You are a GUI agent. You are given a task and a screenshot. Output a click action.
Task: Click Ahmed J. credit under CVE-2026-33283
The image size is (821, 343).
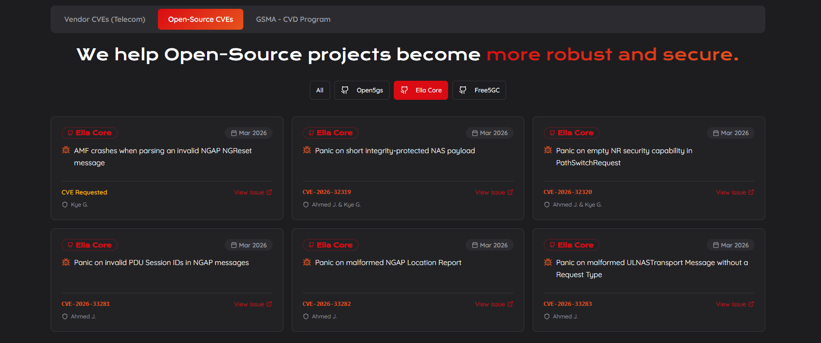pyautogui.click(x=565, y=317)
